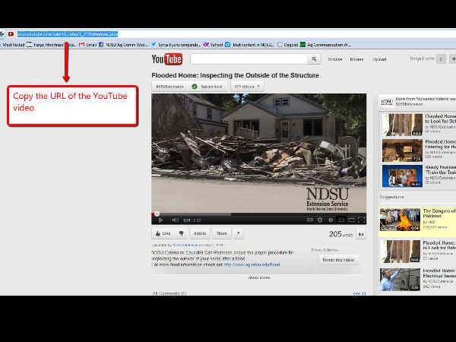456x342 pixels.
Task: Open suggested Flooded Home wood thumbnail
Action: coord(400,251)
